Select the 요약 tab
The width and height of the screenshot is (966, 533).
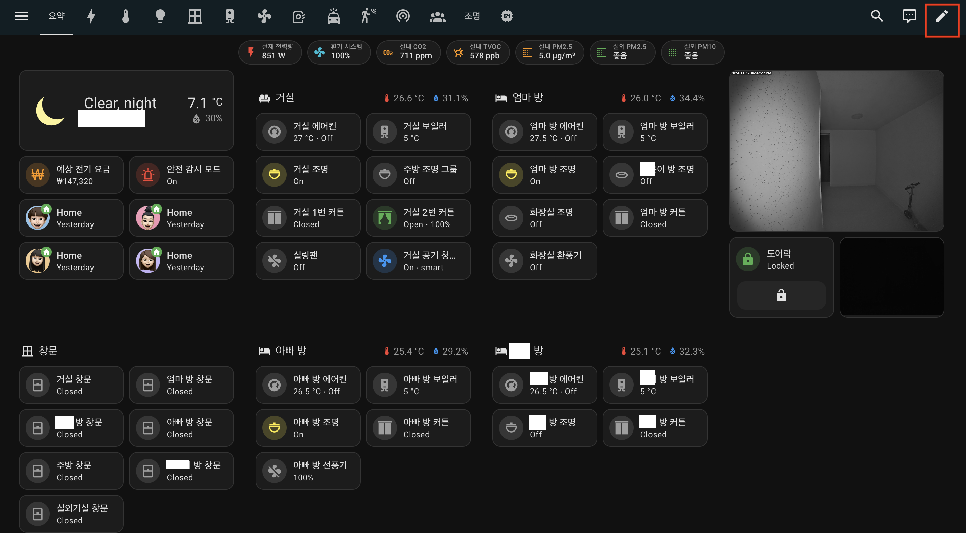(x=57, y=16)
